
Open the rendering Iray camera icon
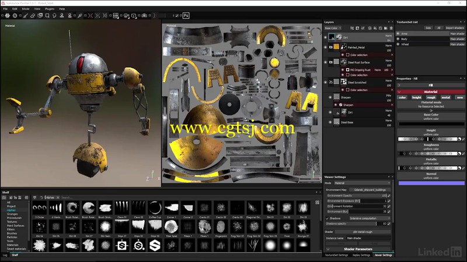pos(144,16)
